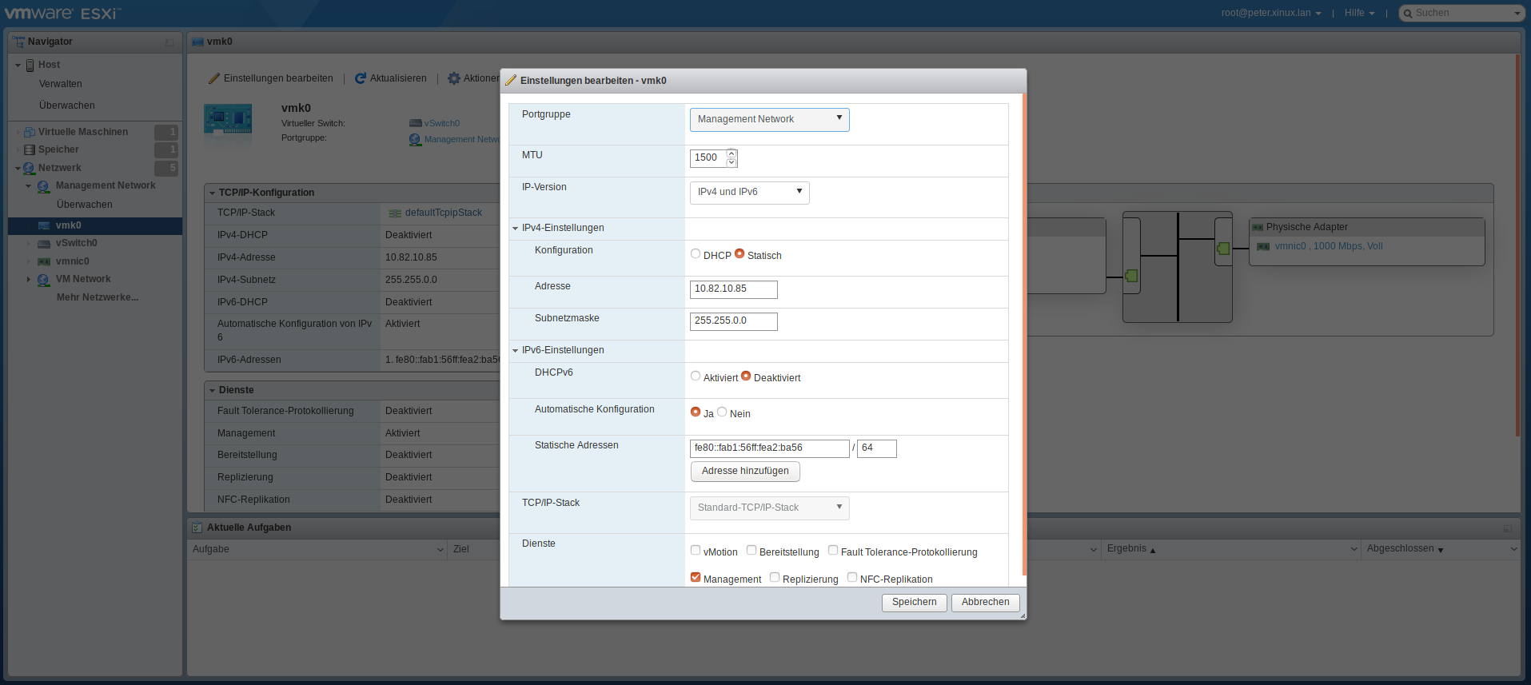Open the Hilfe menu
The height and width of the screenshot is (685, 1531).
(x=1359, y=13)
